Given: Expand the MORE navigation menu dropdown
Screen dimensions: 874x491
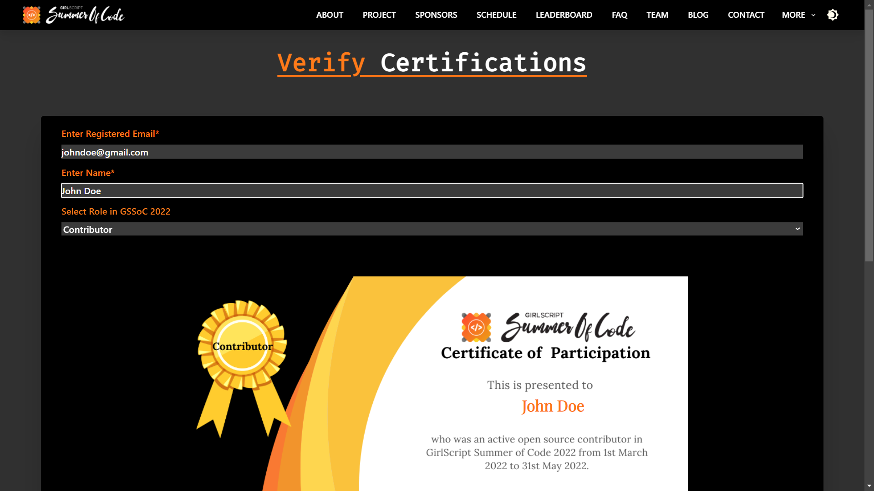Looking at the screenshot, I should [798, 15].
